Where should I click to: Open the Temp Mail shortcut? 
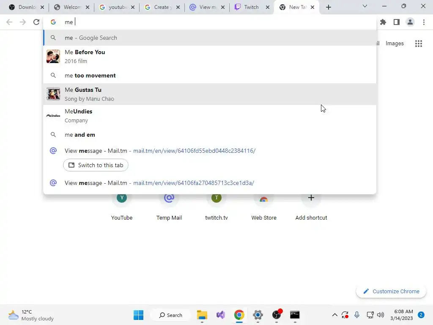[x=169, y=207]
